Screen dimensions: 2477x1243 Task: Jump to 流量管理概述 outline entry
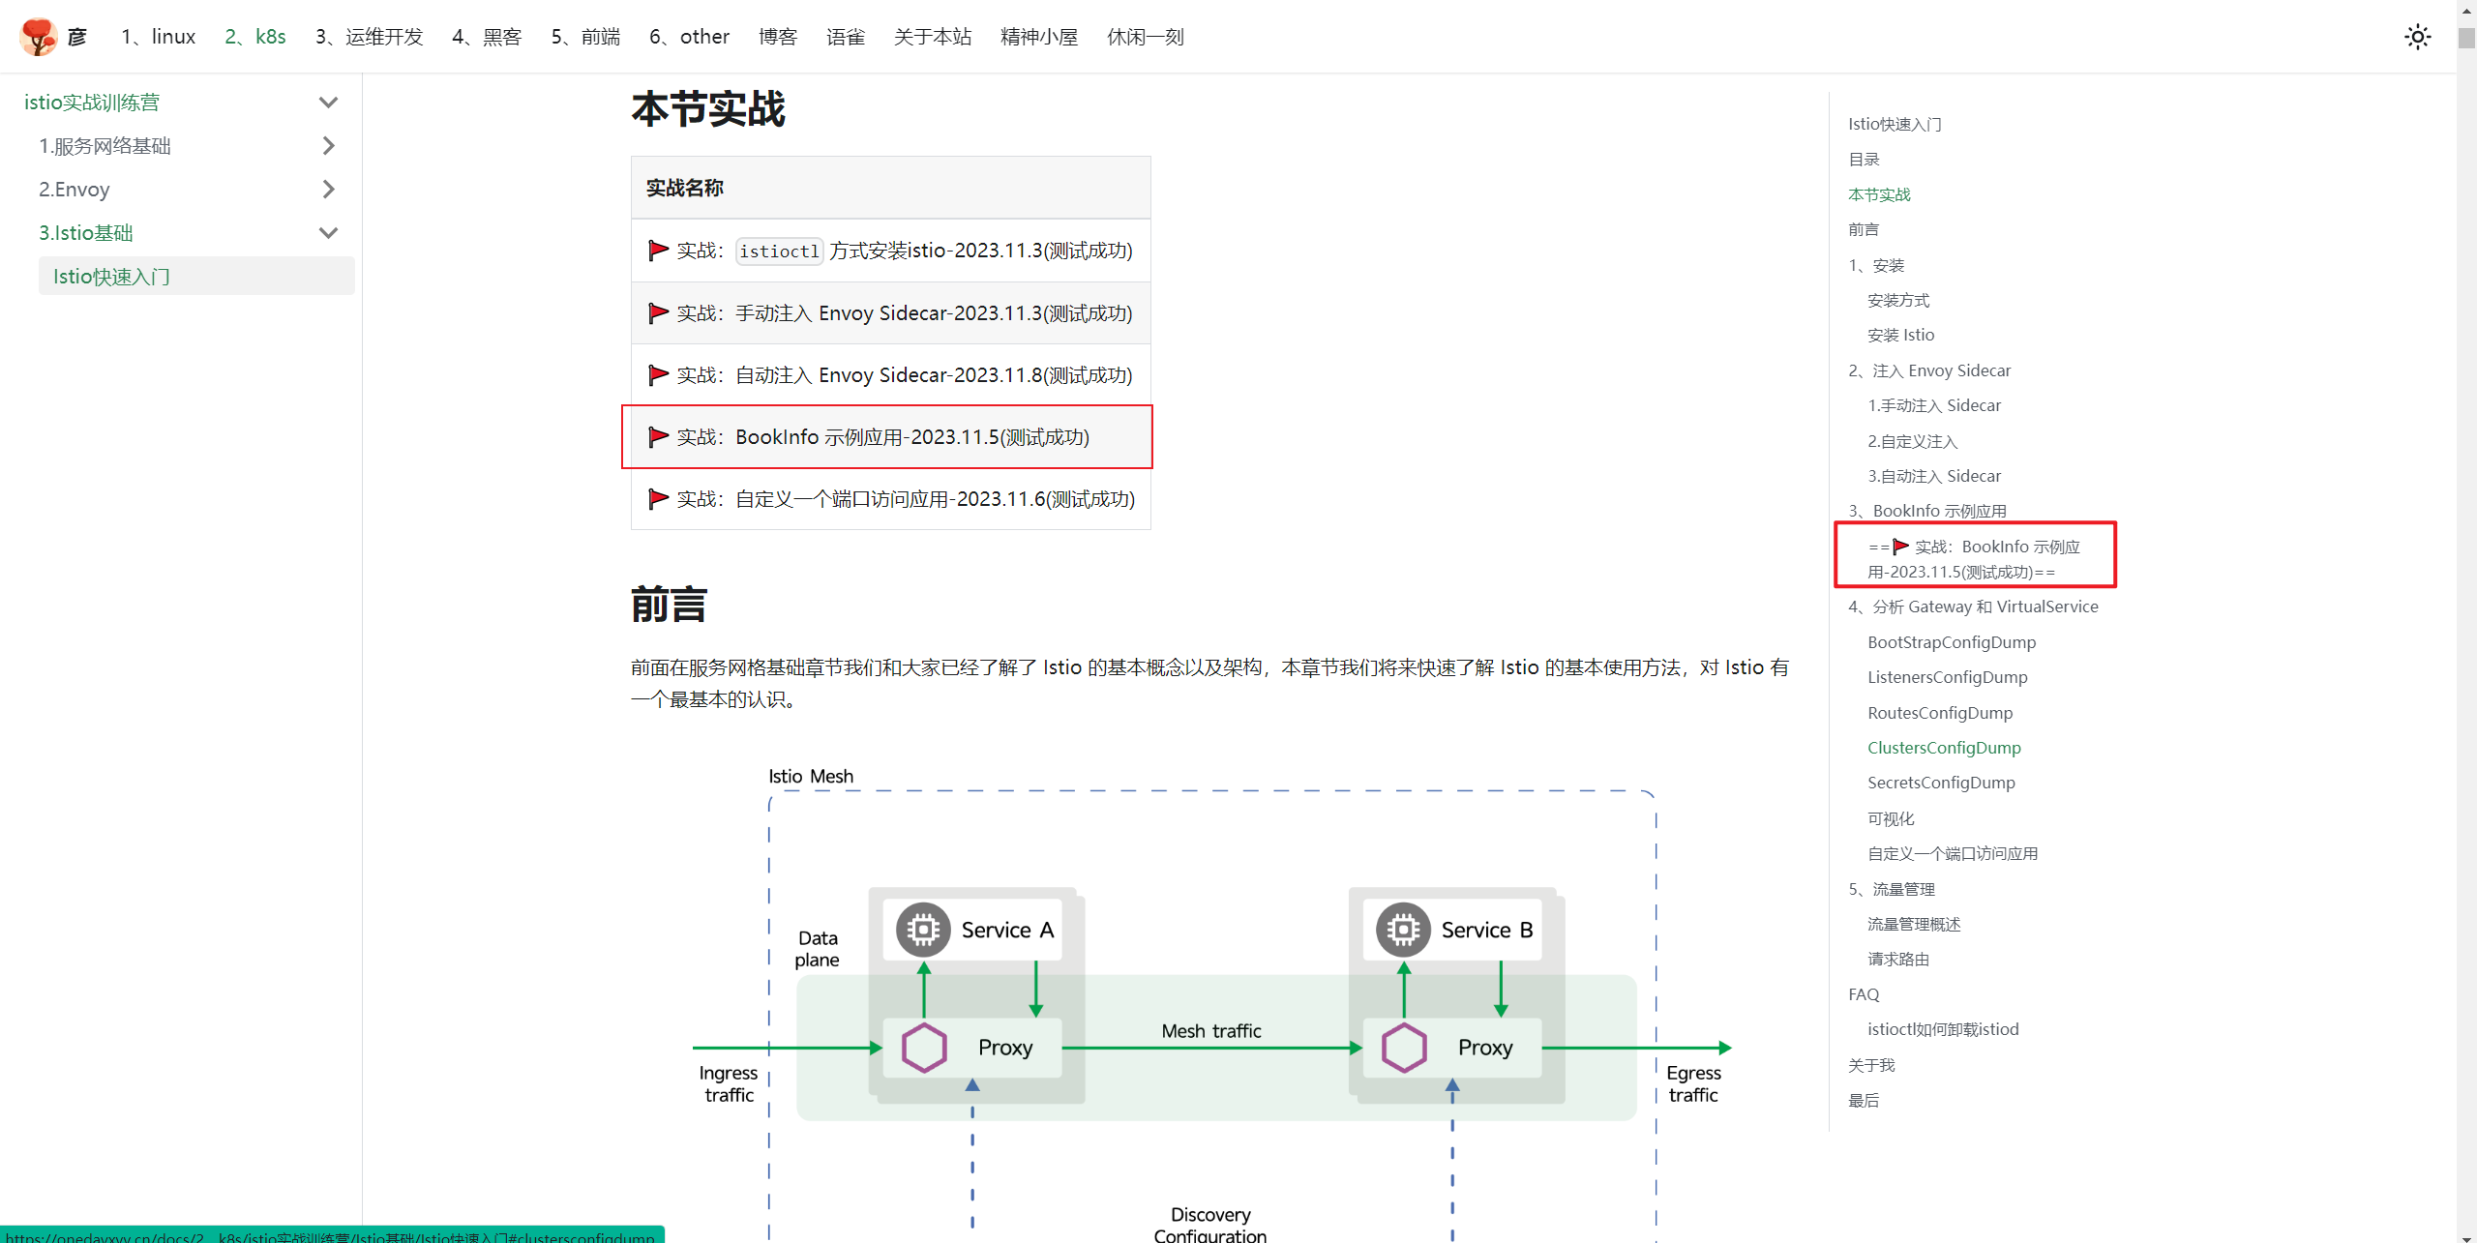tap(1914, 924)
